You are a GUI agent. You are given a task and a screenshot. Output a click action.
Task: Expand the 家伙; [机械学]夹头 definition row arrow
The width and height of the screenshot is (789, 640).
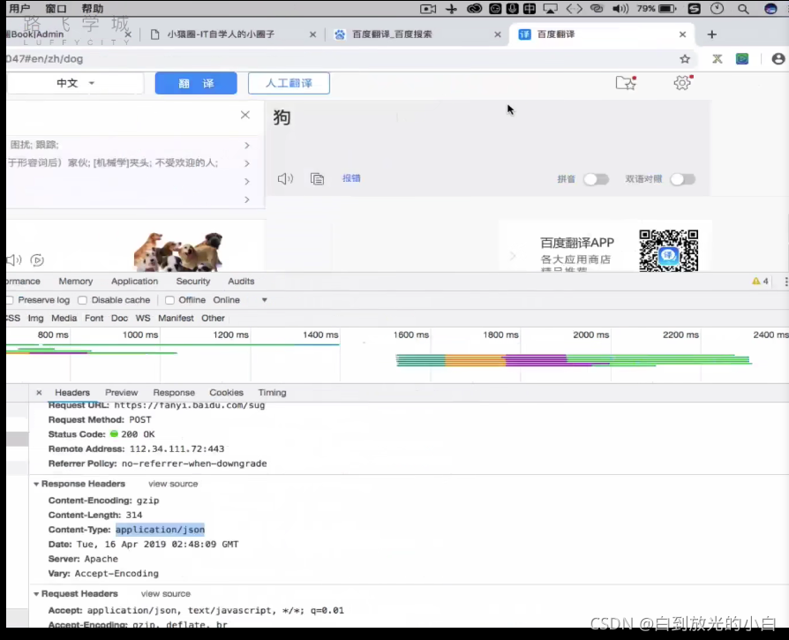pos(246,163)
